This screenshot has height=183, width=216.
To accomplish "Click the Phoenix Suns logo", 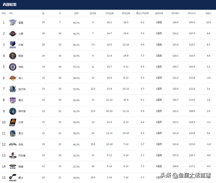I will (13, 122).
